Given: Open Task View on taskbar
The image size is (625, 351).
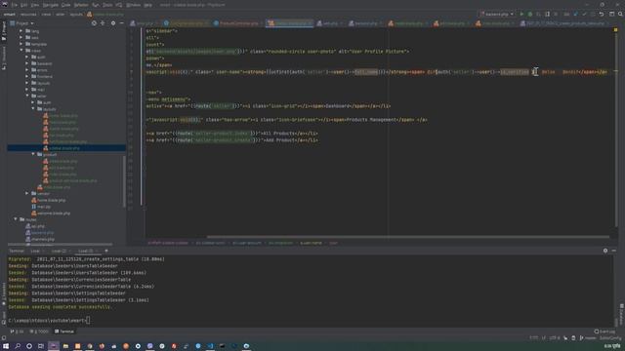Looking at the screenshot, I should pyautogui.click(x=41, y=346).
